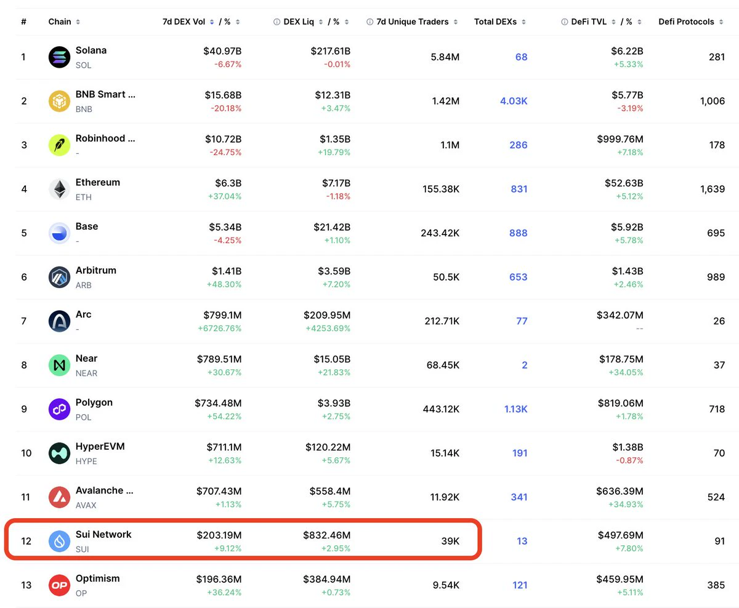The width and height of the screenshot is (739, 608).
Task: Open Base's 888 total DEXs link
Action: 519,233
